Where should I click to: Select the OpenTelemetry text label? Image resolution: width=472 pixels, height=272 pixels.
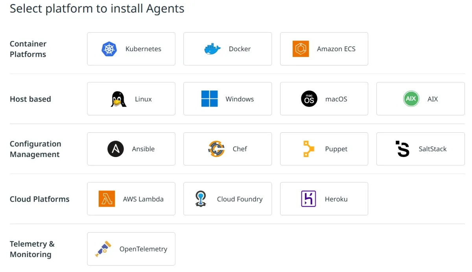pyautogui.click(x=143, y=249)
